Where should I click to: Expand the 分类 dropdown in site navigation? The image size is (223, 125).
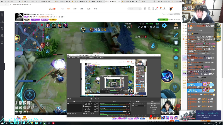point(75,9)
